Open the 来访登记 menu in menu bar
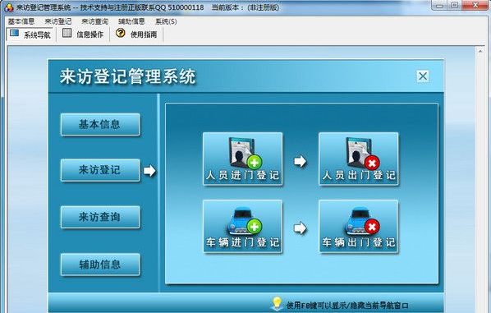The width and height of the screenshot is (491, 313). coord(58,21)
